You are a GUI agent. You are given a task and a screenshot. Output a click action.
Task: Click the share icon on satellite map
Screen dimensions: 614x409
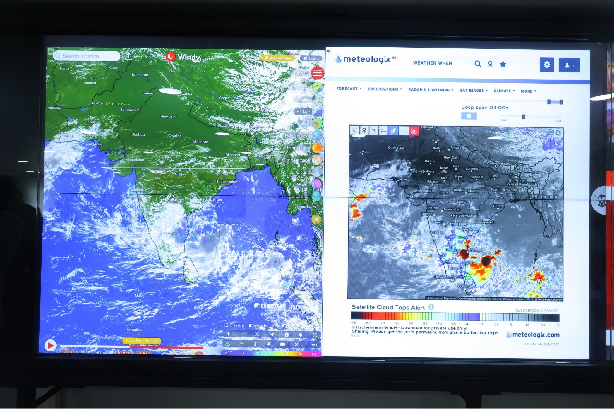tap(558, 133)
